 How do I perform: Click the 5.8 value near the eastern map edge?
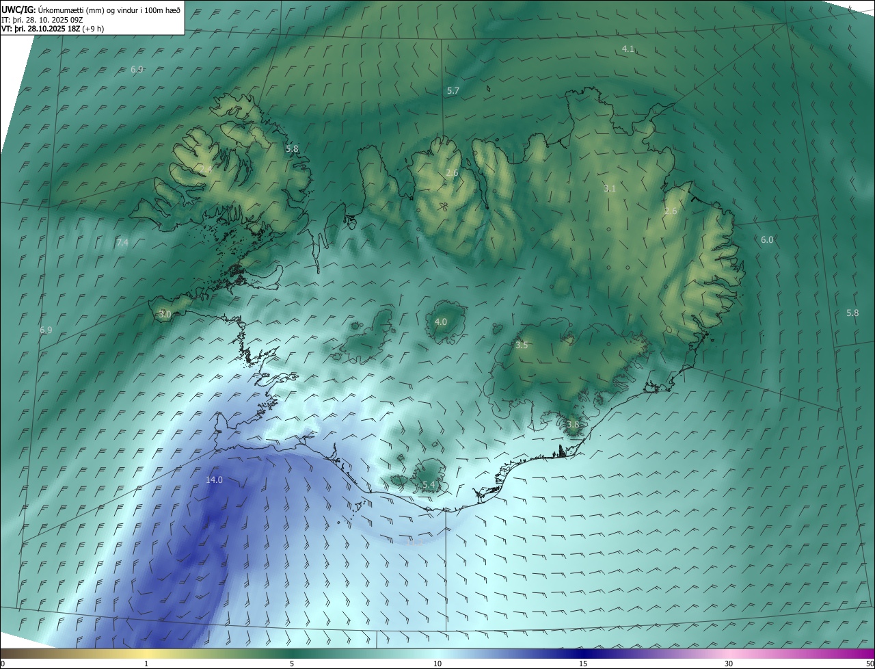point(852,313)
